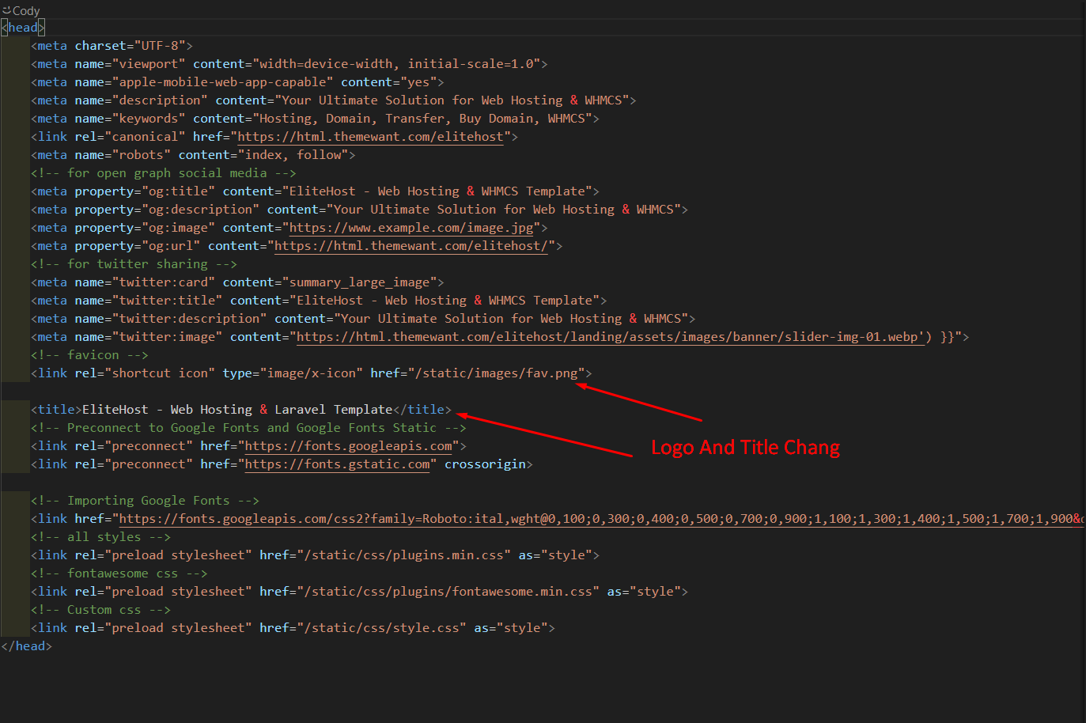Open the Cody code lens label
Screen dimensions: 1086x723
tap(26, 10)
